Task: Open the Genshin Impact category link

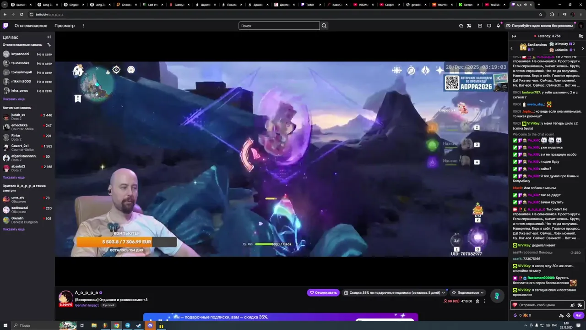Action: [87, 305]
